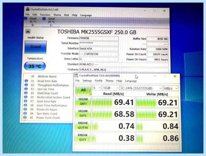The image size is (206, 156).
Task: Open Profile menu in CrystalDiskMark
Action: (99, 81)
